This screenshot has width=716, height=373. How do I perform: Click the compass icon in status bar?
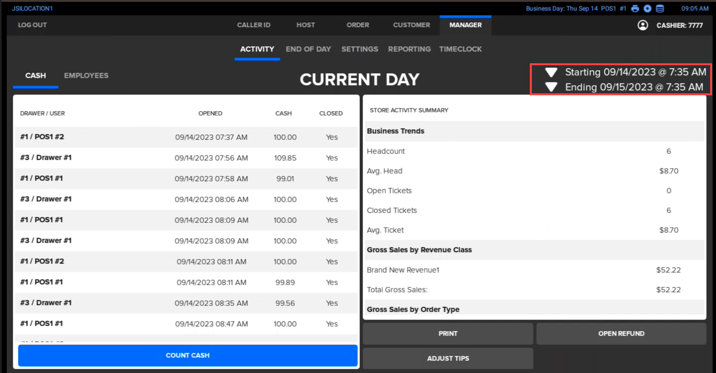(x=648, y=9)
